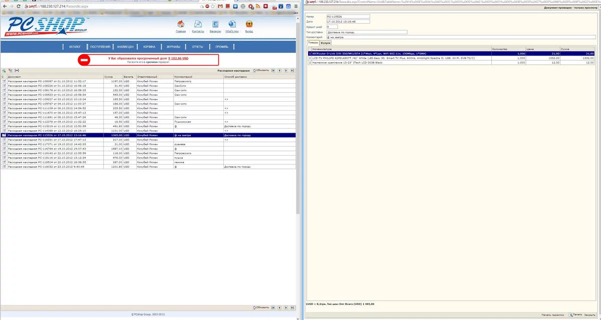The width and height of the screenshot is (601, 320).
Task: Open the ЖУРНАЛЫ menu item
Action: (173, 47)
